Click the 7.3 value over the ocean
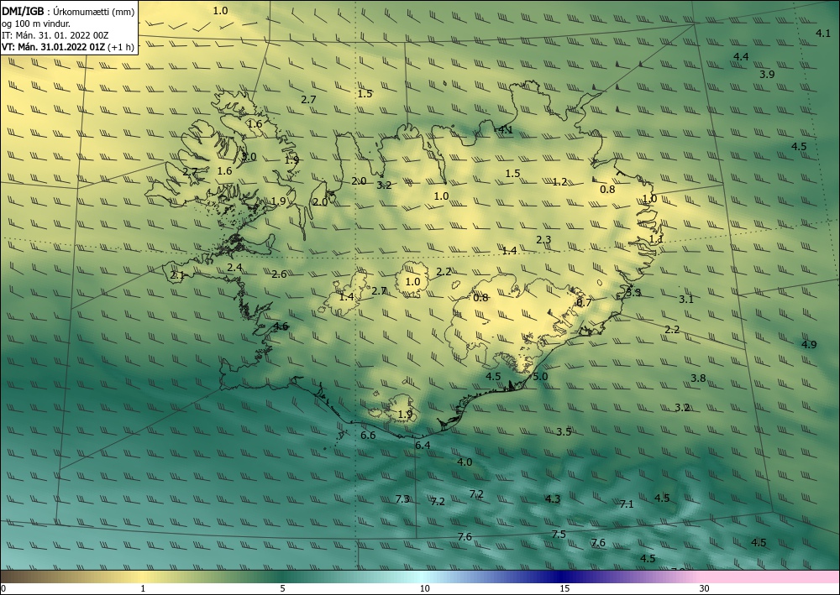The image size is (840, 595). click(x=402, y=499)
